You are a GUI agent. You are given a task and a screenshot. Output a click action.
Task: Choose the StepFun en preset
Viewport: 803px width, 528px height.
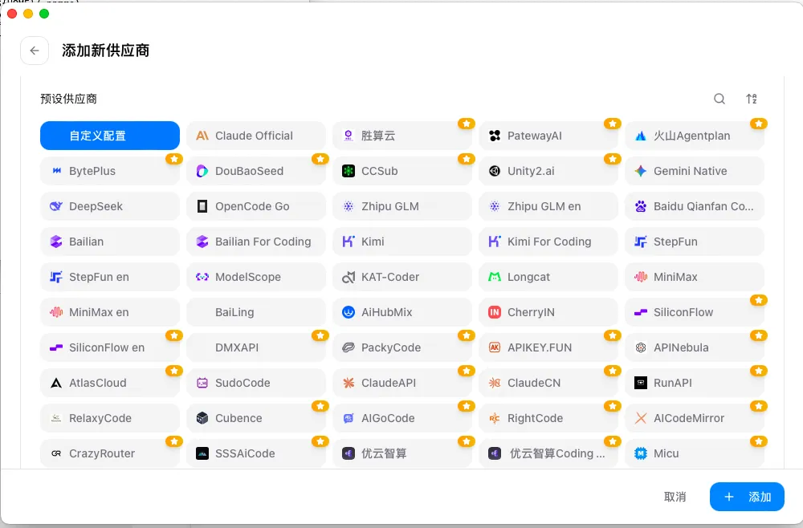point(109,277)
